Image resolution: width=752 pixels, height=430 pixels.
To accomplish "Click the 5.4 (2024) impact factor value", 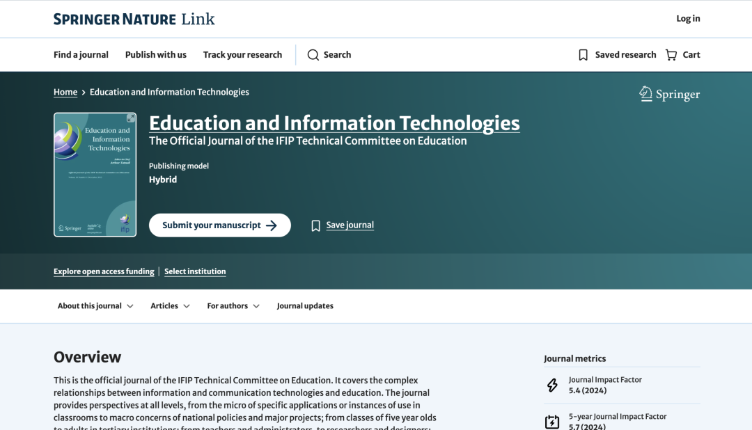I will pyautogui.click(x=588, y=391).
